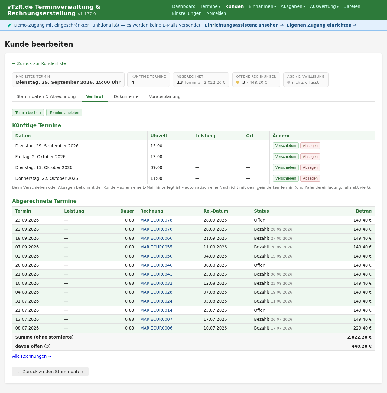Open the Dokumente tab
The image size is (387, 393).
[126, 96]
